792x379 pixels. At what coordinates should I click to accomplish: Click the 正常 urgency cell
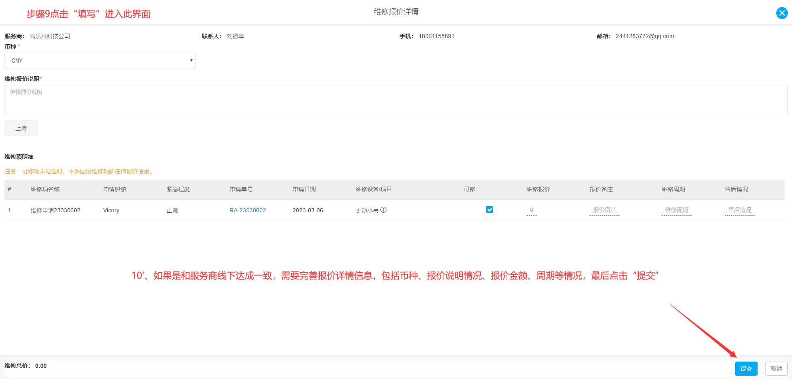[x=172, y=210]
